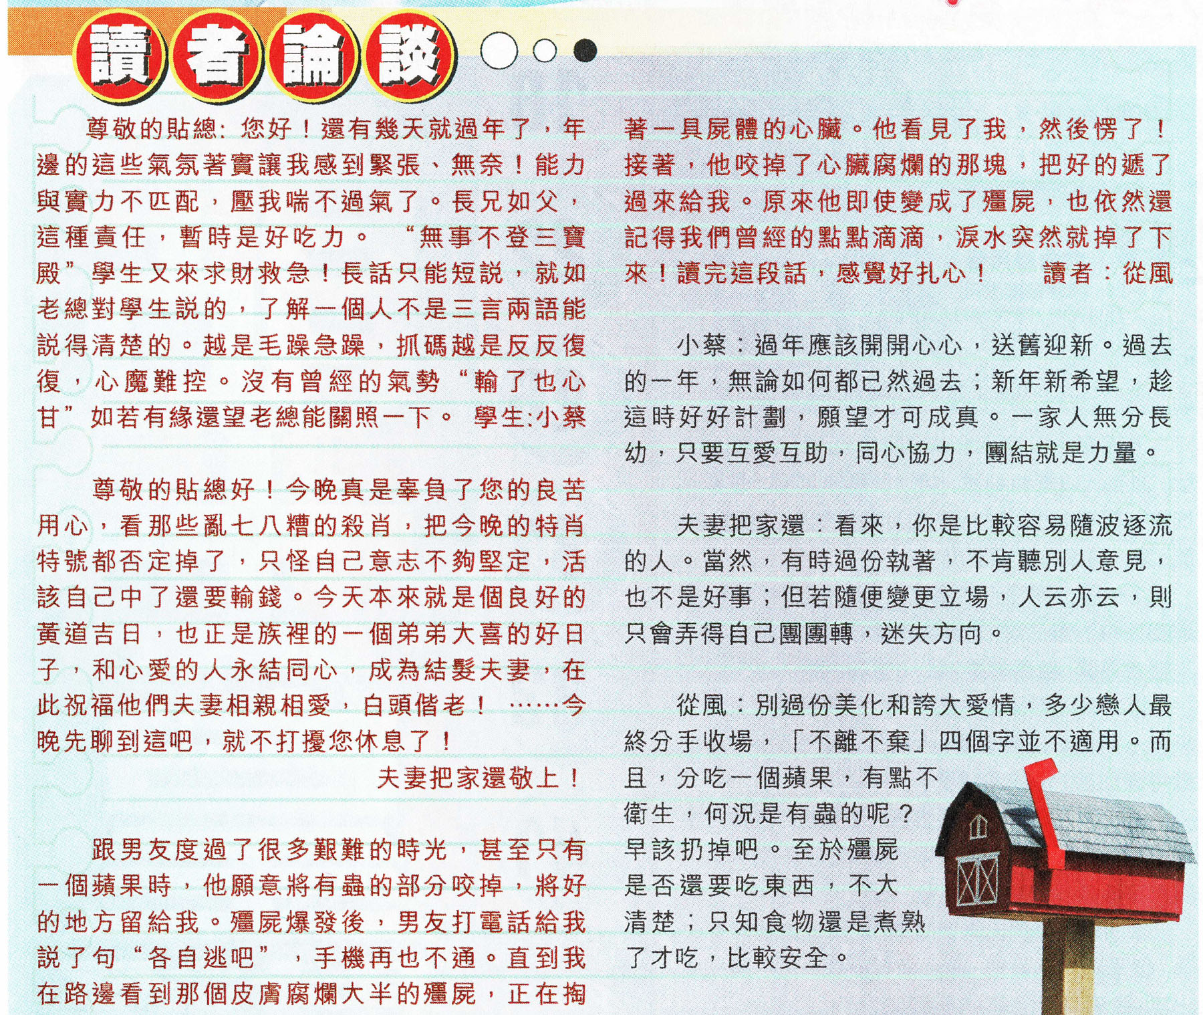Select the reply starting with 小蔡：過年應該
The image size is (1203, 1015).
(x=898, y=399)
